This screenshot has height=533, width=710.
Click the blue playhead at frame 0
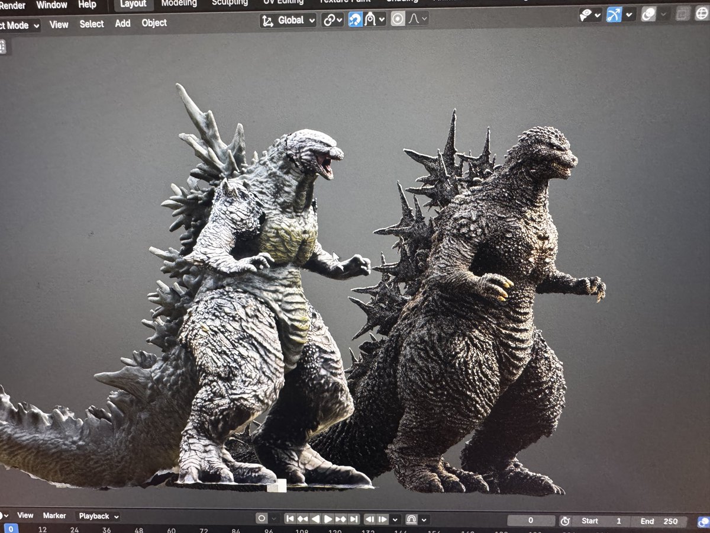[x=11, y=529]
